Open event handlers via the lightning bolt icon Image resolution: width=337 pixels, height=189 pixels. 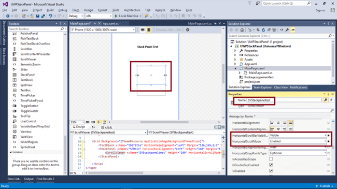[331, 100]
